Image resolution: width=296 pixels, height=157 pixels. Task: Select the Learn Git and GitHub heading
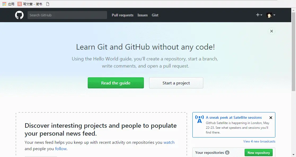[145, 47]
